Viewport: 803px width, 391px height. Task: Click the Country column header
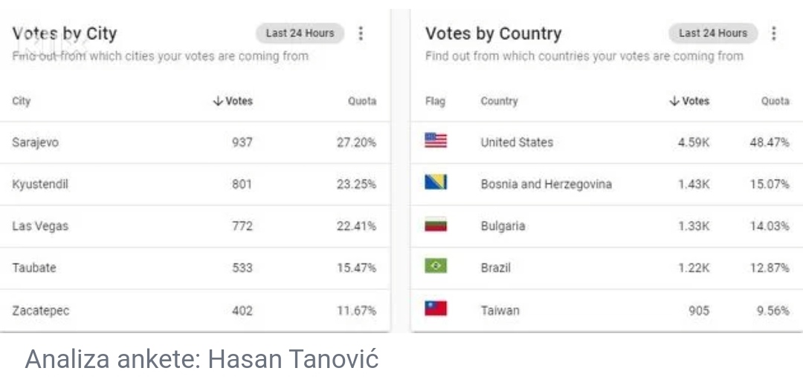[500, 101]
